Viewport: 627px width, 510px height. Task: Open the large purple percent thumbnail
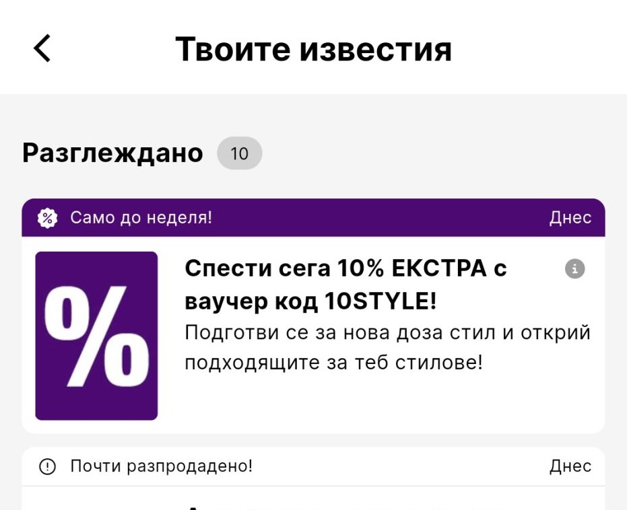(96, 336)
